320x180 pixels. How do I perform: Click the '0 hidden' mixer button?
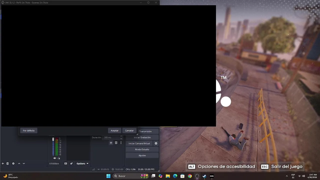(54, 163)
